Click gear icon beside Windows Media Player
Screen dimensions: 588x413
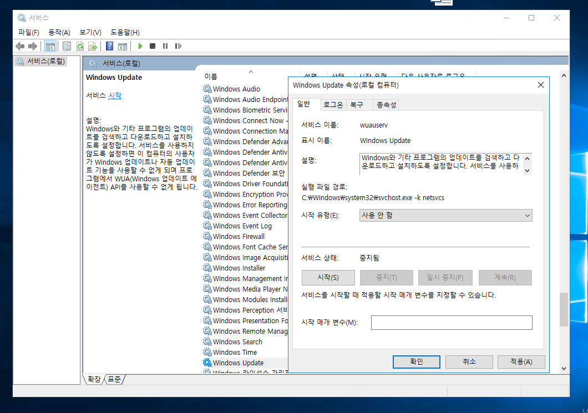tap(207, 289)
